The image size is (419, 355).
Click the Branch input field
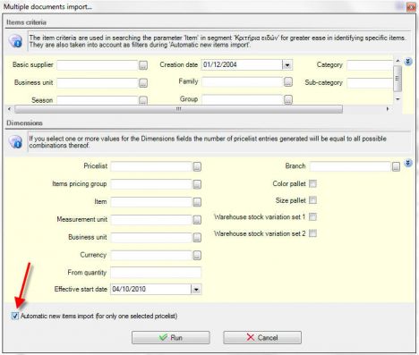[x=350, y=166]
